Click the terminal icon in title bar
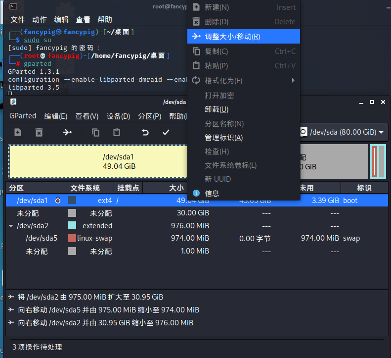Image resolution: width=391 pixels, height=358 pixels. coord(13,6)
